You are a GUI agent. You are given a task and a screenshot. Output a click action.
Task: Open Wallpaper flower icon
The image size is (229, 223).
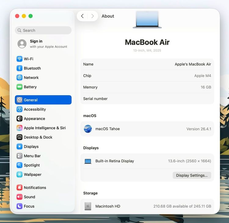(x=20, y=174)
